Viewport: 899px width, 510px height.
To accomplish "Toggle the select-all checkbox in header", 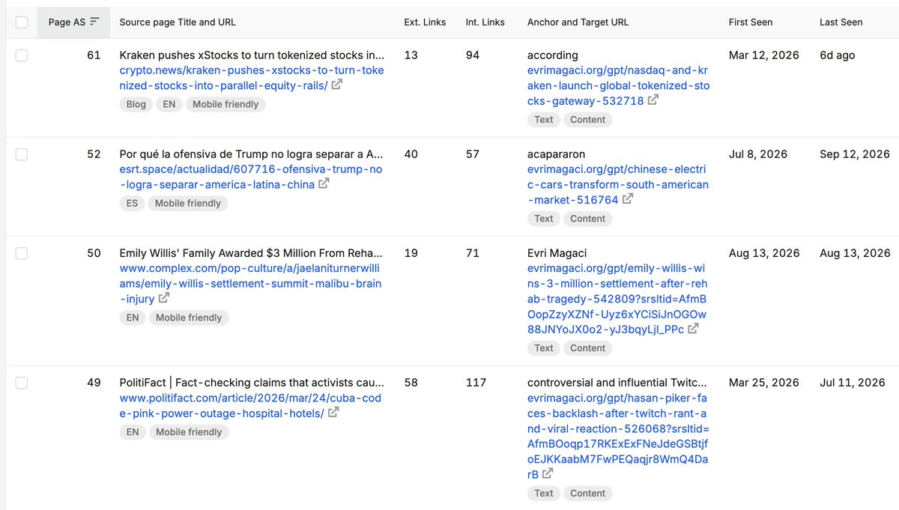I will tap(22, 22).
